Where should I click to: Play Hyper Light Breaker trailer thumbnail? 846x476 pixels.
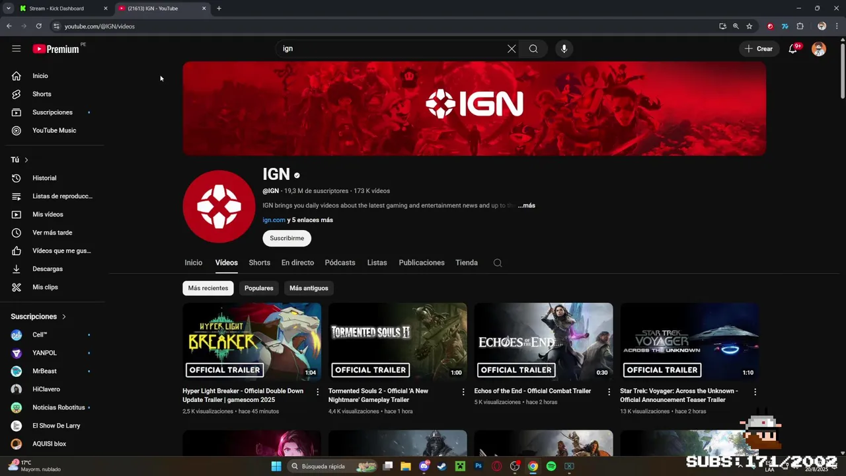[252, 342]
